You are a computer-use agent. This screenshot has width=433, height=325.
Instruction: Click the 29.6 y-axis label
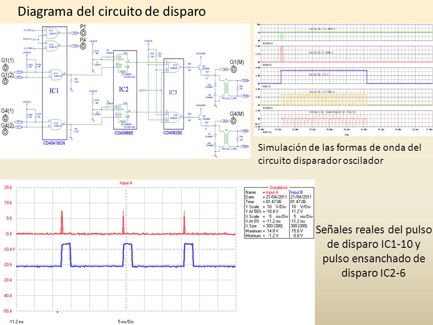(x=8, y=187)
